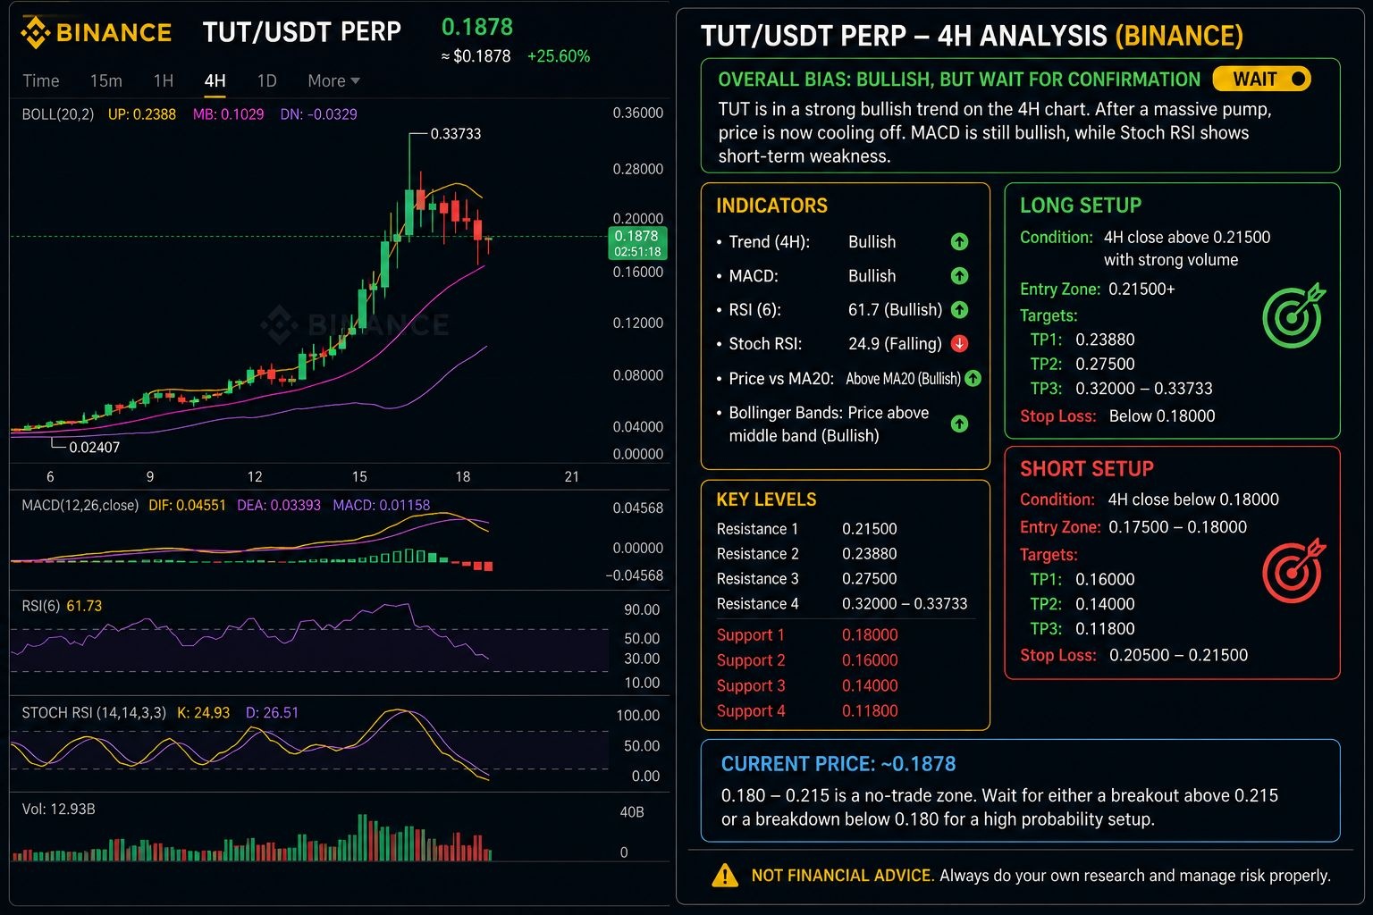Image resolution: width=1373 pixels, height=915 pixels.
Task: Click the Short Setup TP1 value 0.16000
Action: [x=1105, y=580]
